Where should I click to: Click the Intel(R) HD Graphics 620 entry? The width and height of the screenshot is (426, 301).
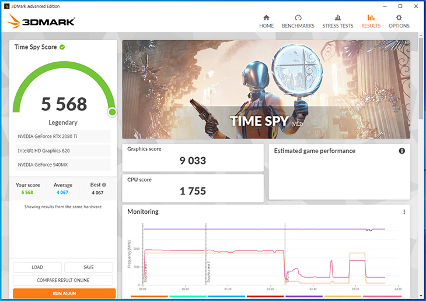63,150
